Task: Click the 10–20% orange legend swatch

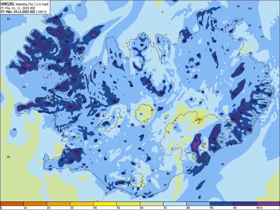Action: pyautogui.click(x=35, y=204)
